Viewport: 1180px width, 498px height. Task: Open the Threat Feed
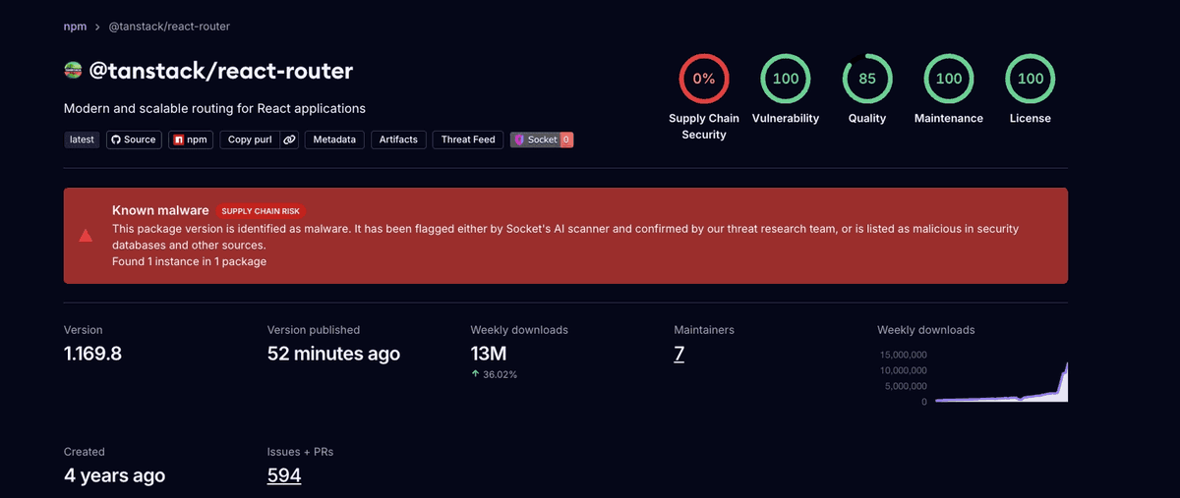(468, 139)
